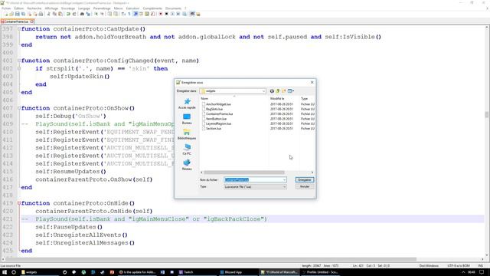Image resolution: width=490 pixels, height=276 pixels.
Task: Open the Affichage menu
Action: click(51, 8)
